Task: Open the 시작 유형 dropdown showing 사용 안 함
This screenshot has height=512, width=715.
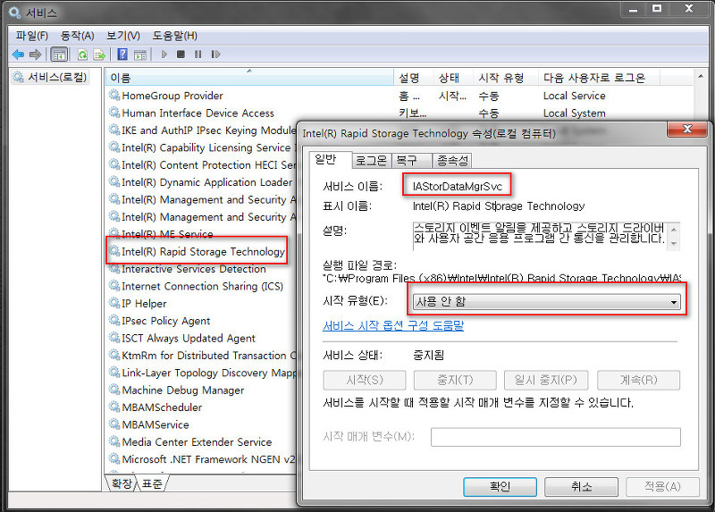Action: tap(547, 302)
